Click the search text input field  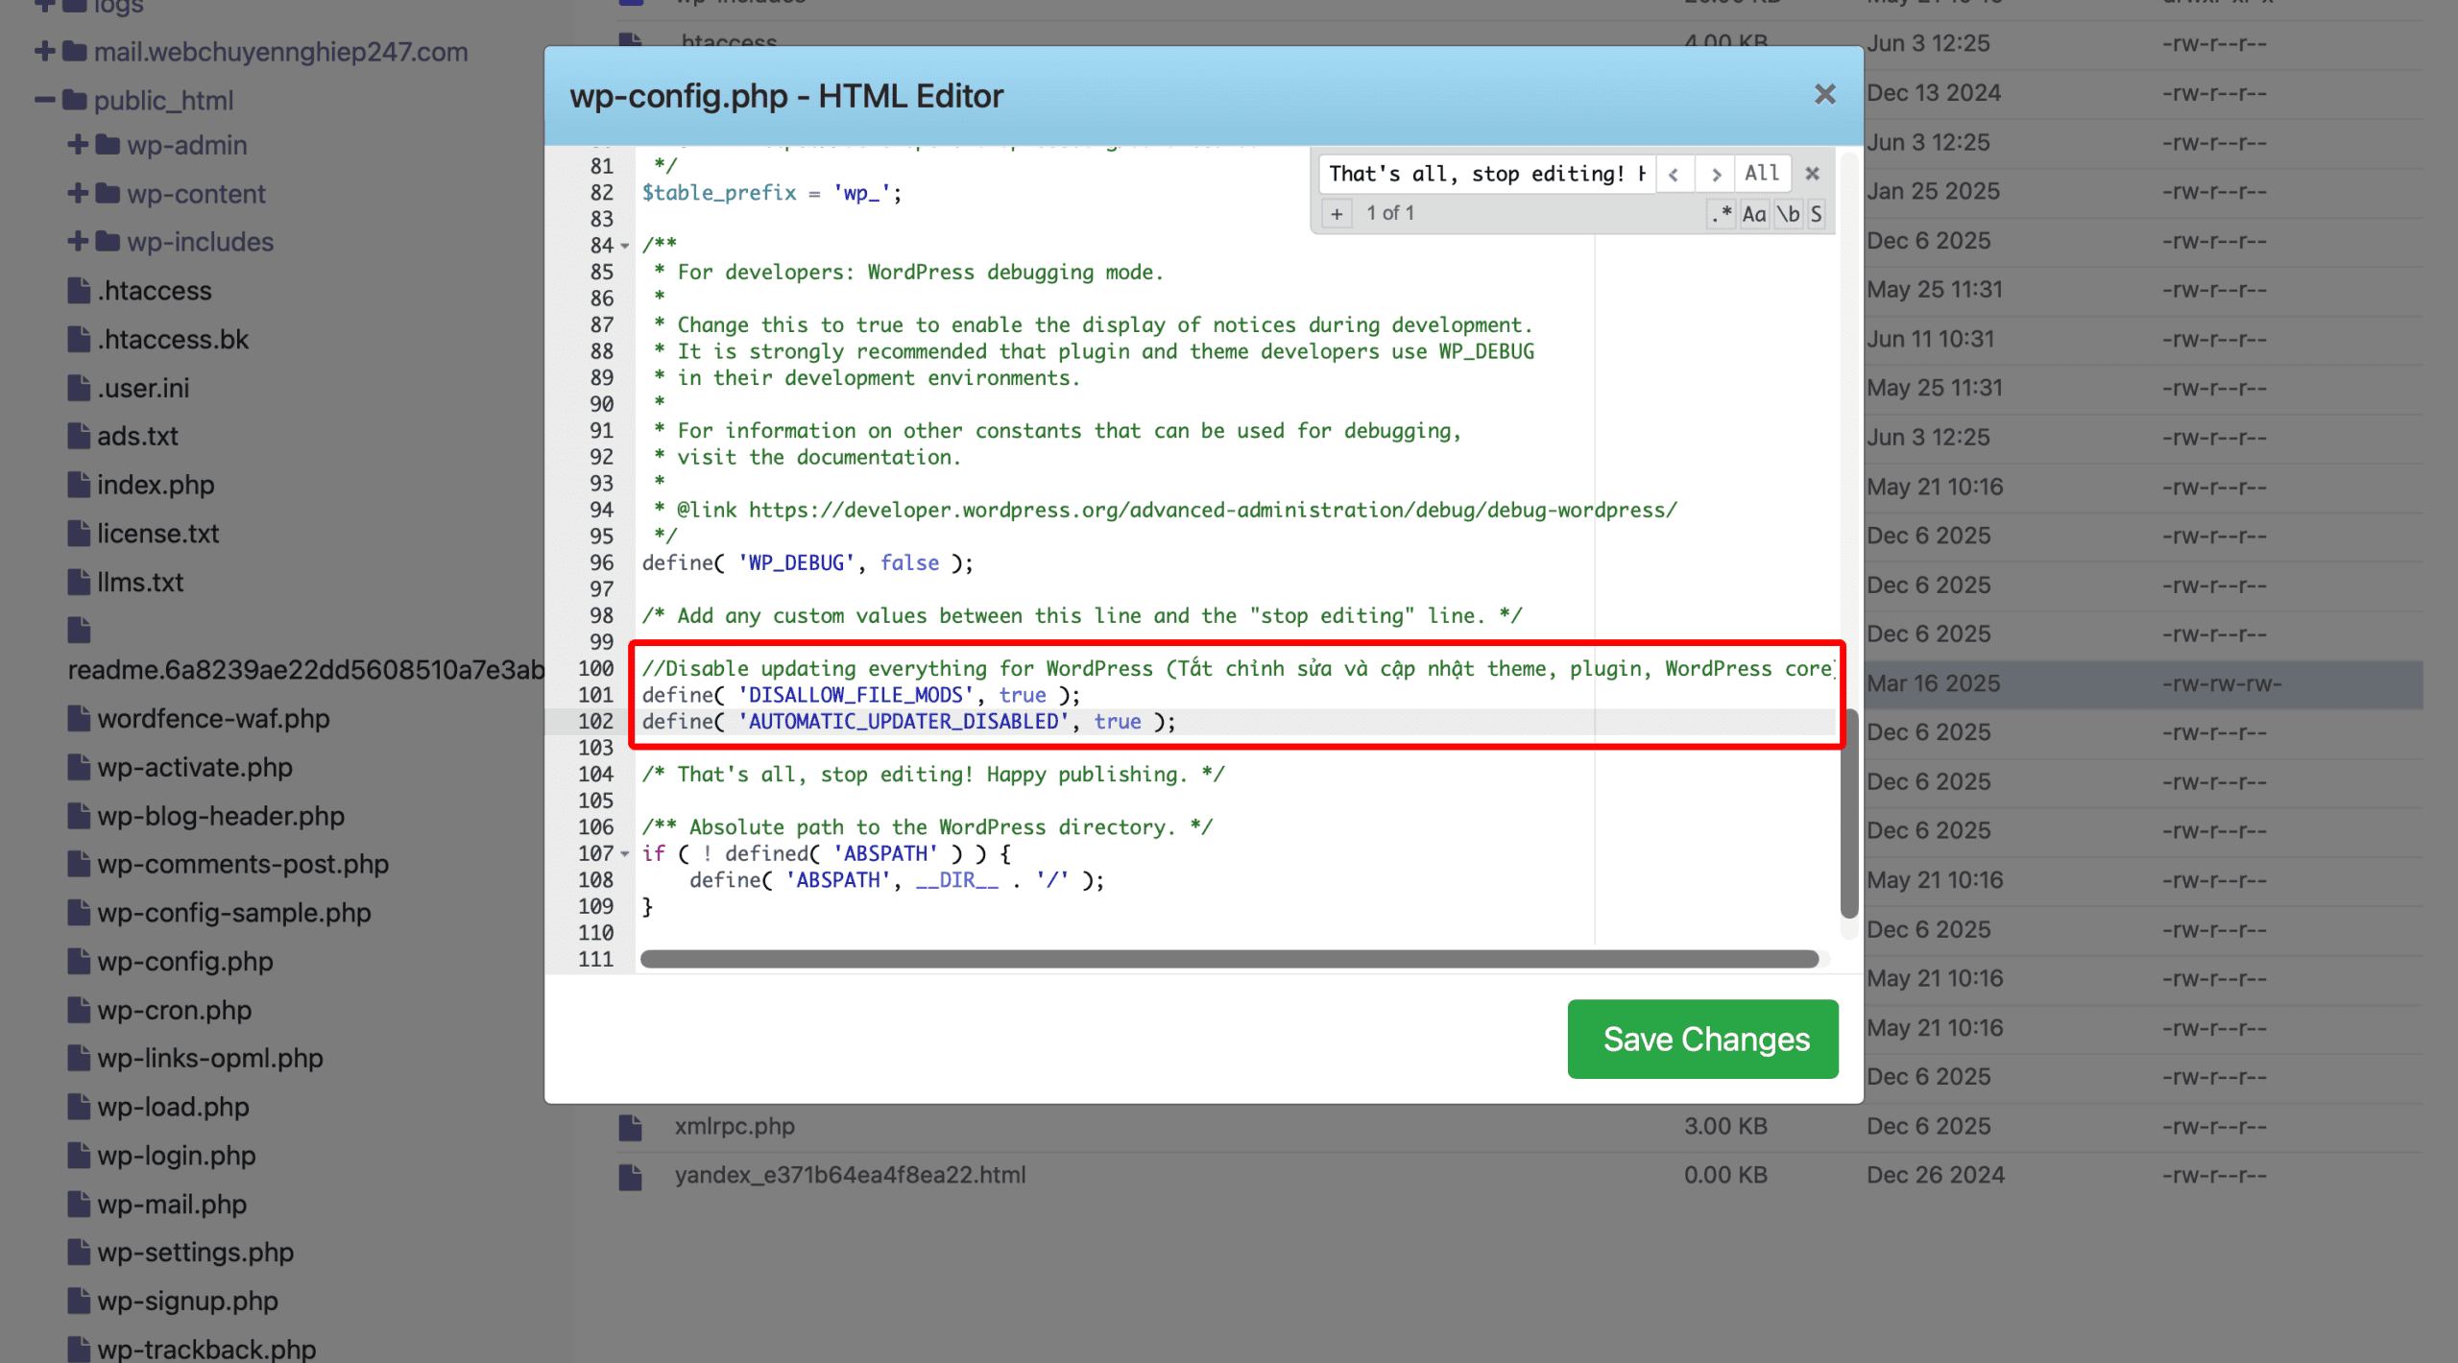point(1486,174)
